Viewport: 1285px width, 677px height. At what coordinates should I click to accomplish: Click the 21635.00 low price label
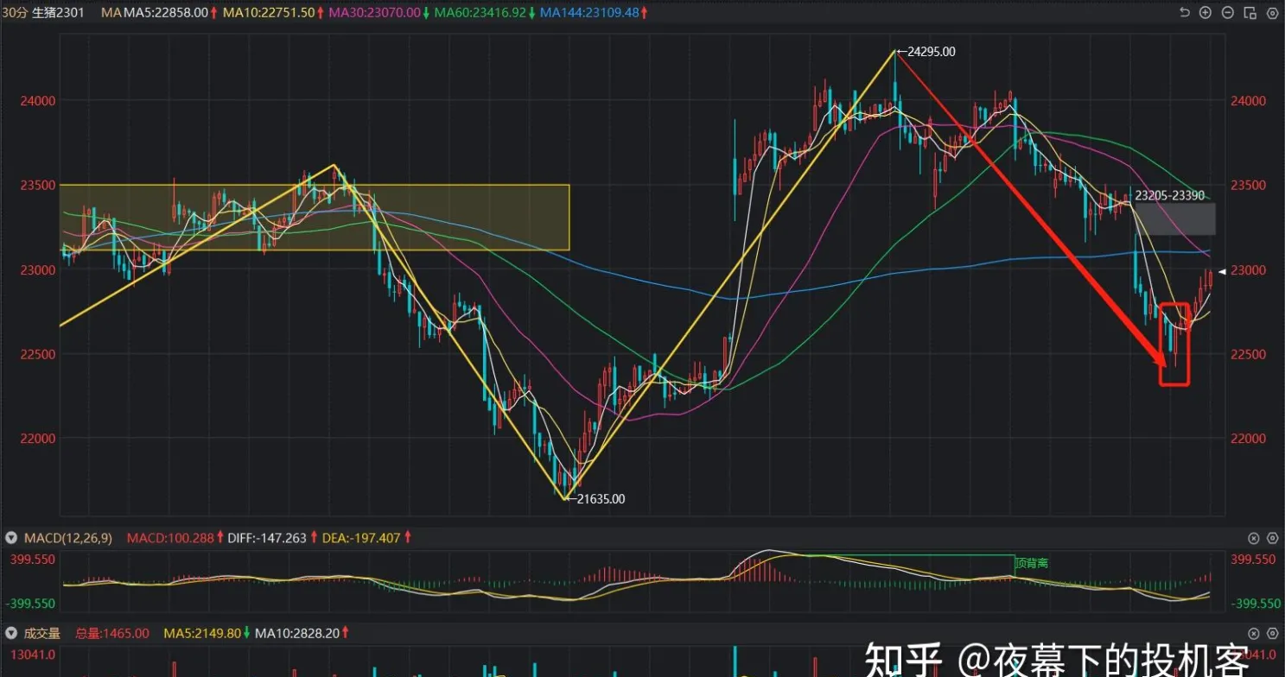coord(601,498)
